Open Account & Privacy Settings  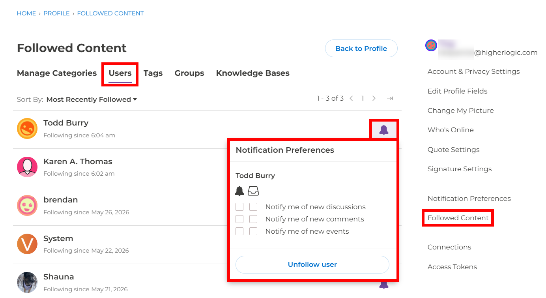tap(473, 71)
